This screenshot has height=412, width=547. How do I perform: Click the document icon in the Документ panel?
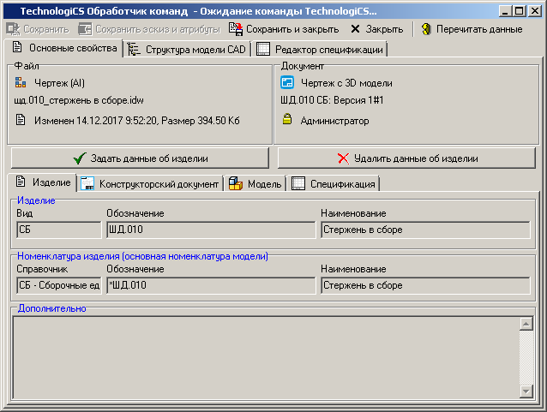click(288, 83)
